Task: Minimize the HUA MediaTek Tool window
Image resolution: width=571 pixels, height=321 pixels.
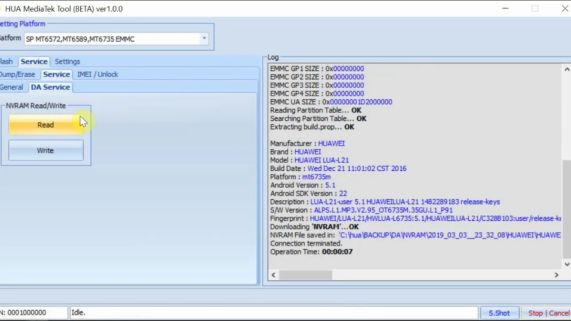Action: [x=505, y=8]
